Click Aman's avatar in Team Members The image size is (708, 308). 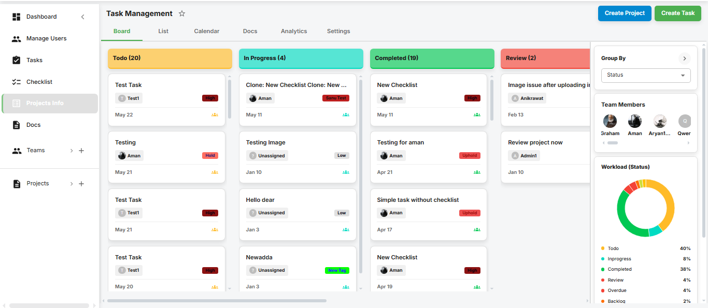click(635, 121)
